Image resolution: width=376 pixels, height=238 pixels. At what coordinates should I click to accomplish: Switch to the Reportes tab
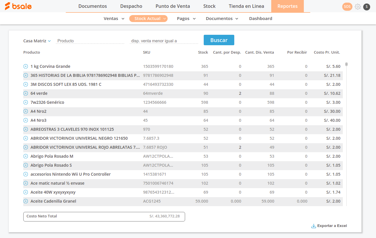(287, 6)
